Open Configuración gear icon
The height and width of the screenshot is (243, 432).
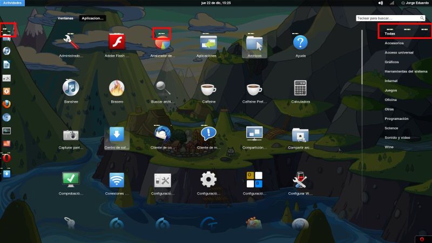point(208,180)
